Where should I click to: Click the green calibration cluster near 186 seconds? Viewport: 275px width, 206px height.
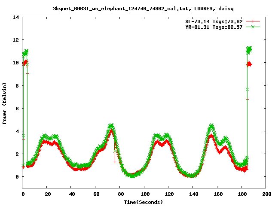(249, 50)
